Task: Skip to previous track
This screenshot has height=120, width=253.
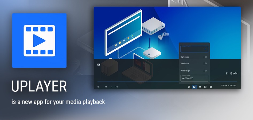Action: (x=106, y=87)
